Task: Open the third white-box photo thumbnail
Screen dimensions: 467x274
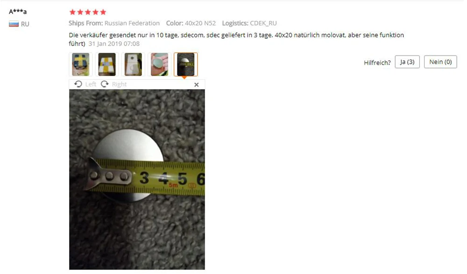Action: pos(133,64)
